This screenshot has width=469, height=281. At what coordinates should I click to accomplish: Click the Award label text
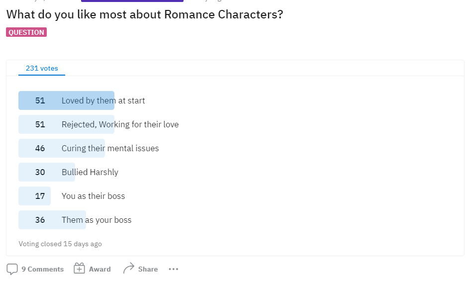(x=99, y=269)
